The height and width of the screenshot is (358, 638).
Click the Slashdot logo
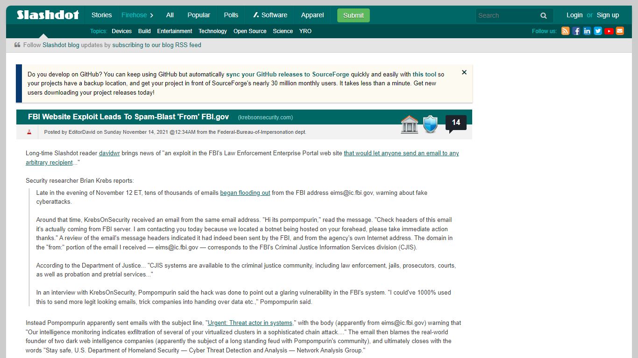(x=48, y=15)
